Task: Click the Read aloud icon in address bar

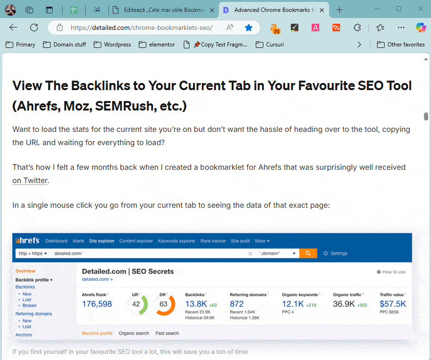Action: [230, 28]
